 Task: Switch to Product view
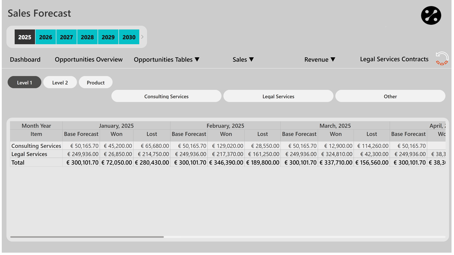tap(95, 83)
